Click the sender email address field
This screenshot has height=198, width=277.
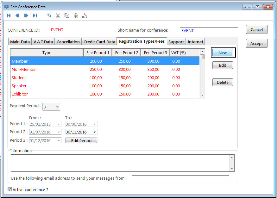180,178
